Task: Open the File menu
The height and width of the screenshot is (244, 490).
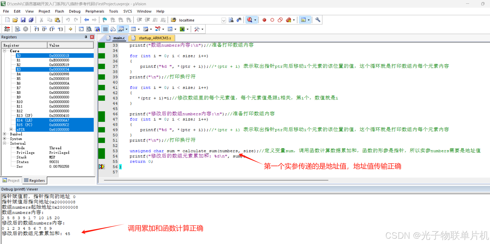Action: point(6,11)
